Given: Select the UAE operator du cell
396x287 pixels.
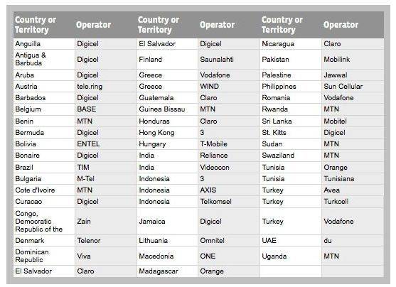Looking at the screenshot, I should pos(353,241).
